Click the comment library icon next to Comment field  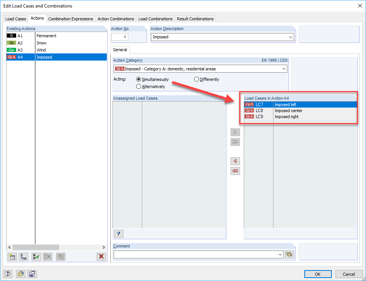(x=289, y=254)
